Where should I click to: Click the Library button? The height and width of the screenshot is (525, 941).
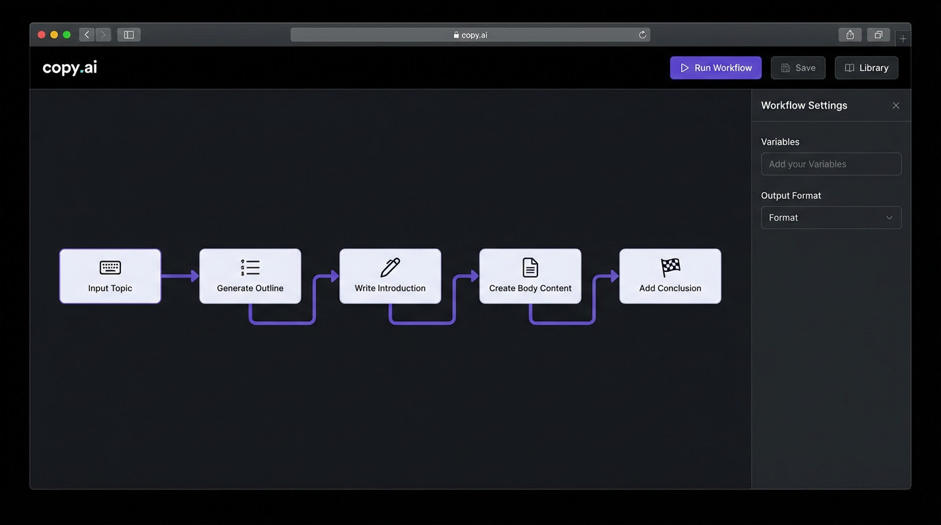(x=866, y=67)
